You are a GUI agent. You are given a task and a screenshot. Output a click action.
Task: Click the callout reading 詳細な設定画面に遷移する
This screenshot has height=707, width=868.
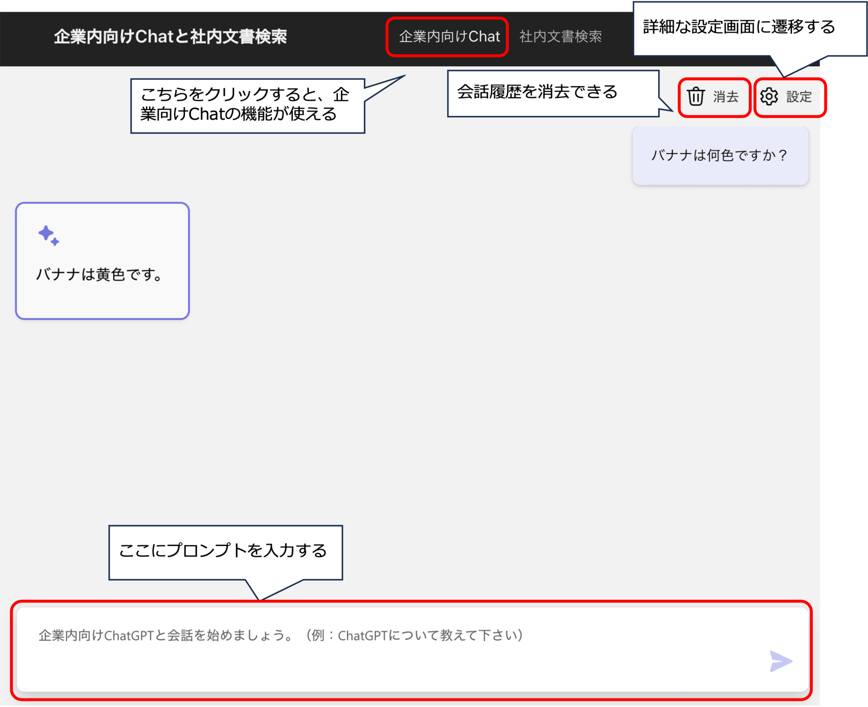[x=740, y=27]
